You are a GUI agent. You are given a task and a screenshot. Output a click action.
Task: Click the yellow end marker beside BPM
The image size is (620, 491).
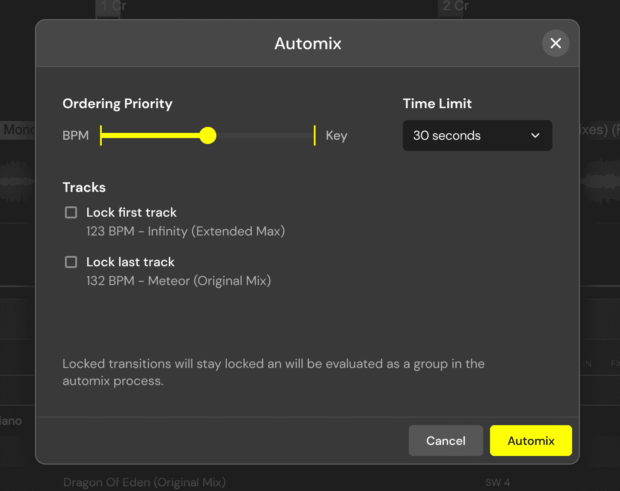(101, 135)
